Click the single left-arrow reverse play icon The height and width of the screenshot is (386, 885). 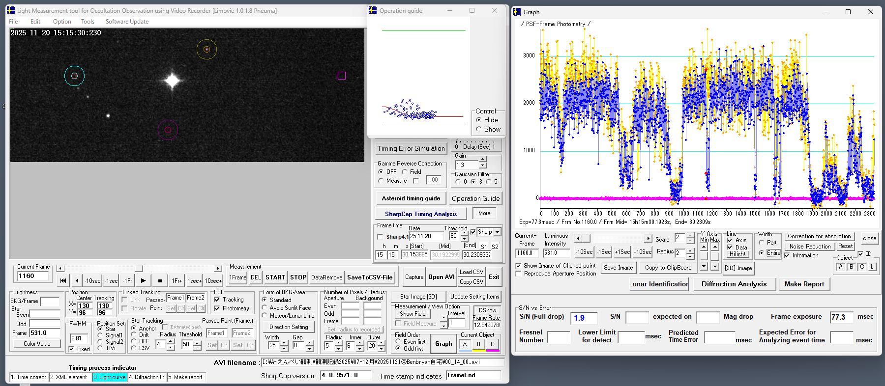pyautogui.click(x=77, y=280)
